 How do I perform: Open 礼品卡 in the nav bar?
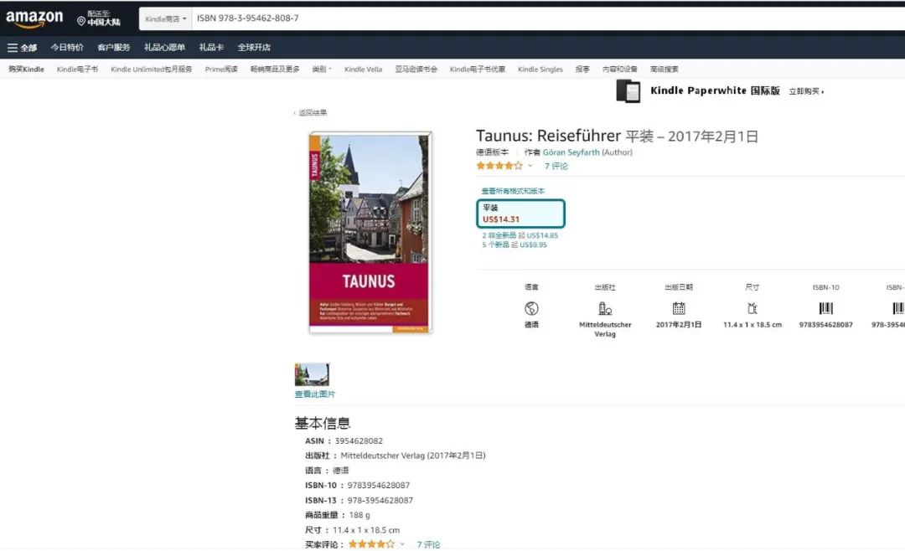tap(211, 47)
